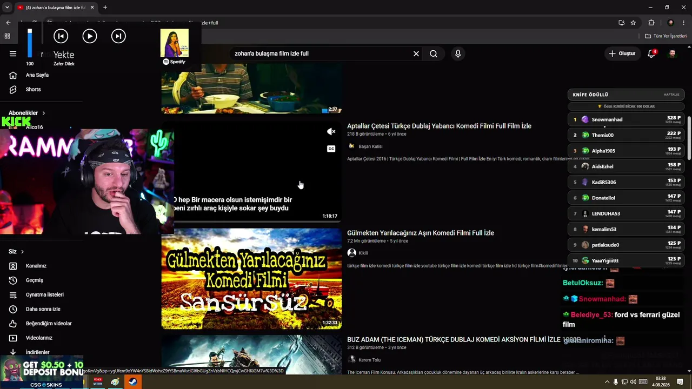Open a new browser tab

click(105, 8)
